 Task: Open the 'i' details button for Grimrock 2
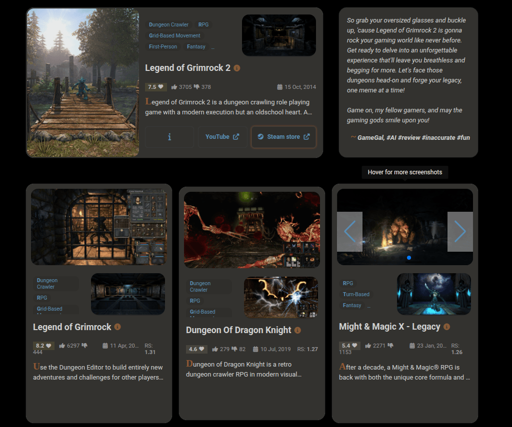169,137
